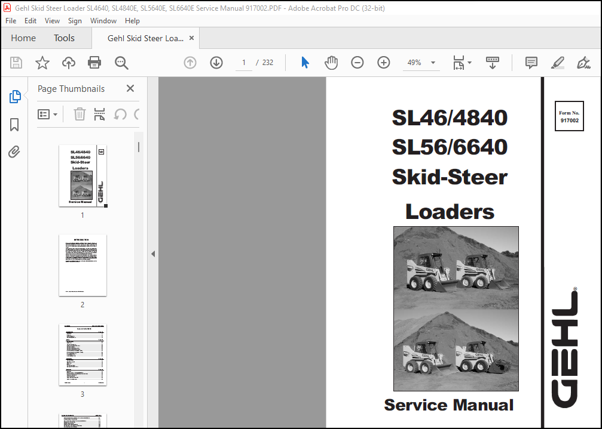Open the File menu

(x=11, y=21)
